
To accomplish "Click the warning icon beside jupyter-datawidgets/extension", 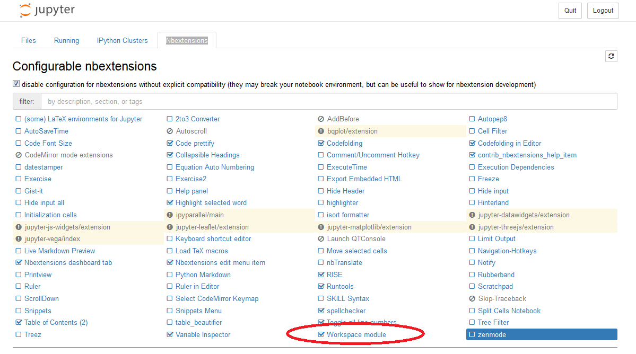I will coord(472,215).
